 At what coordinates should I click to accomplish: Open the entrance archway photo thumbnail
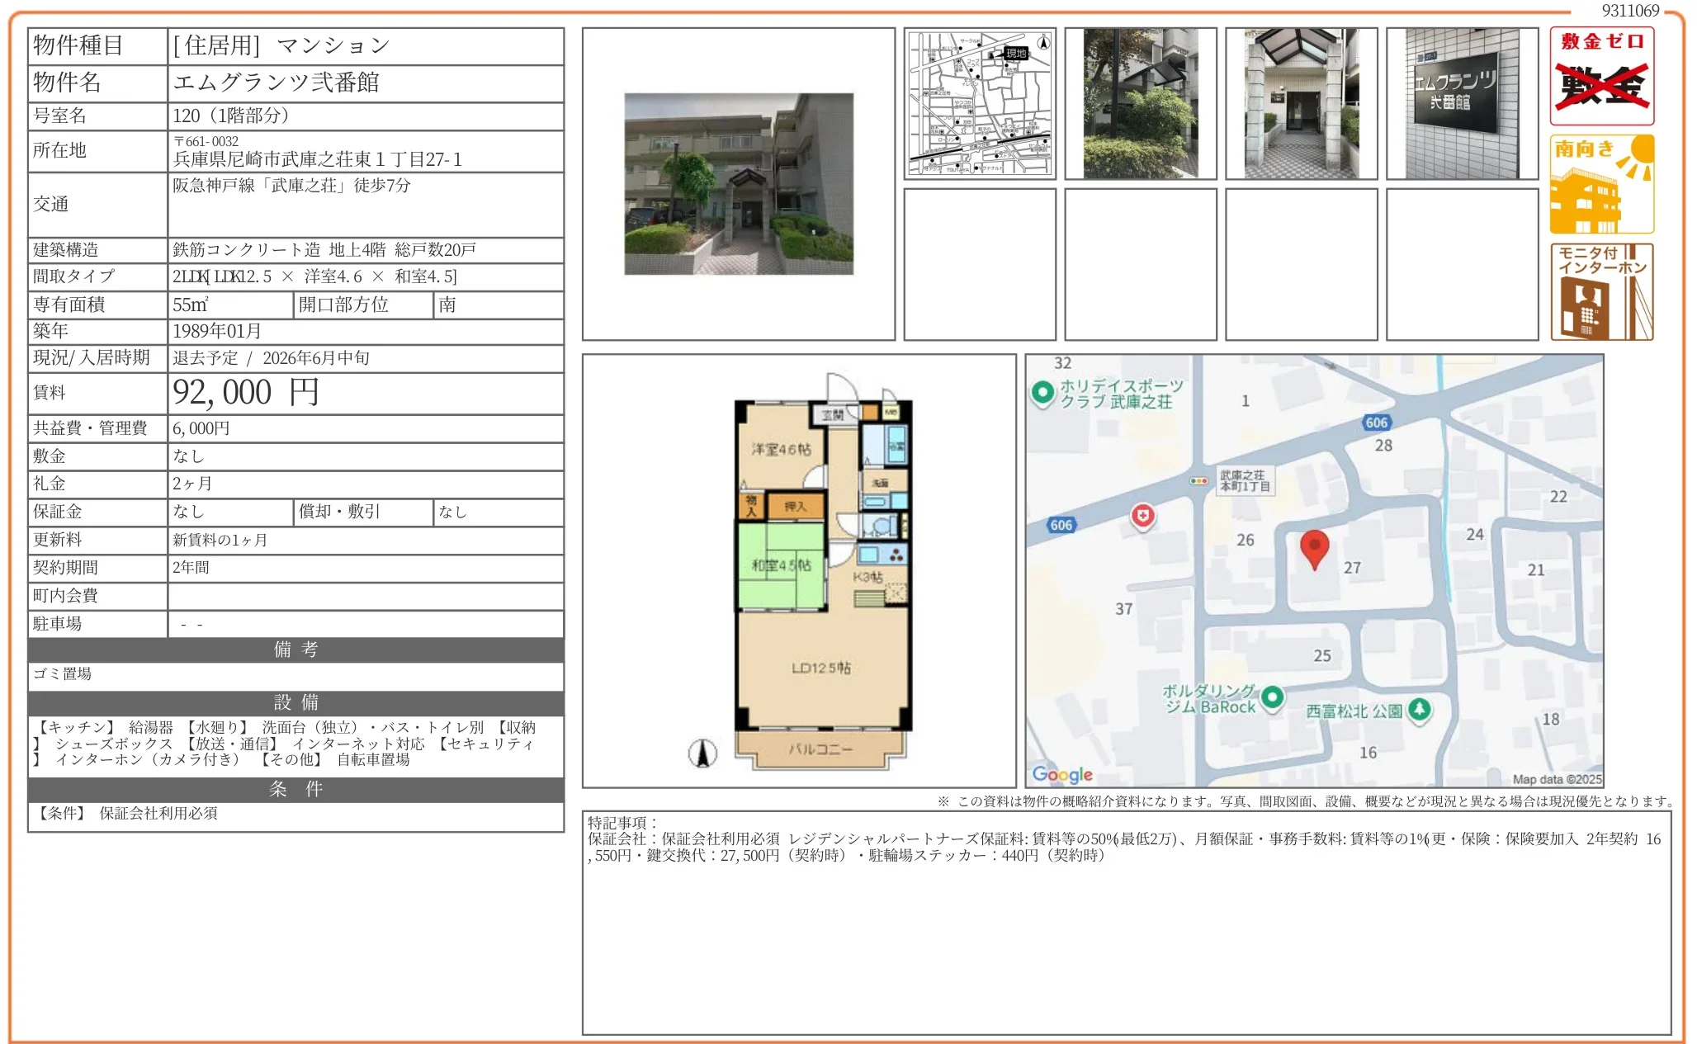pyautogui.click(x=1301, y=103)
